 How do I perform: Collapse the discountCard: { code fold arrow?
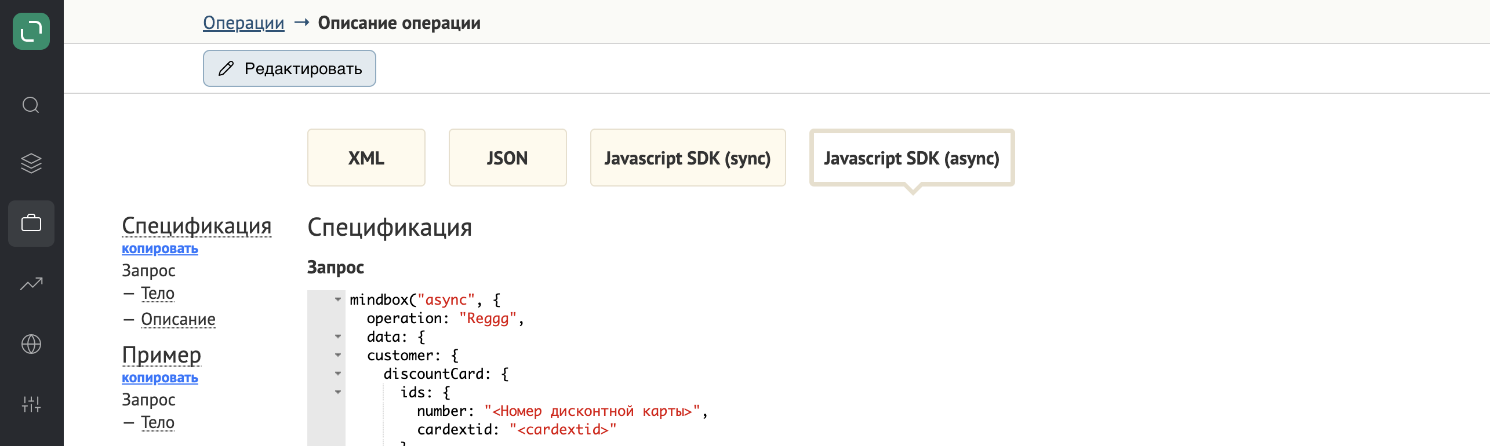click(338, 374)
